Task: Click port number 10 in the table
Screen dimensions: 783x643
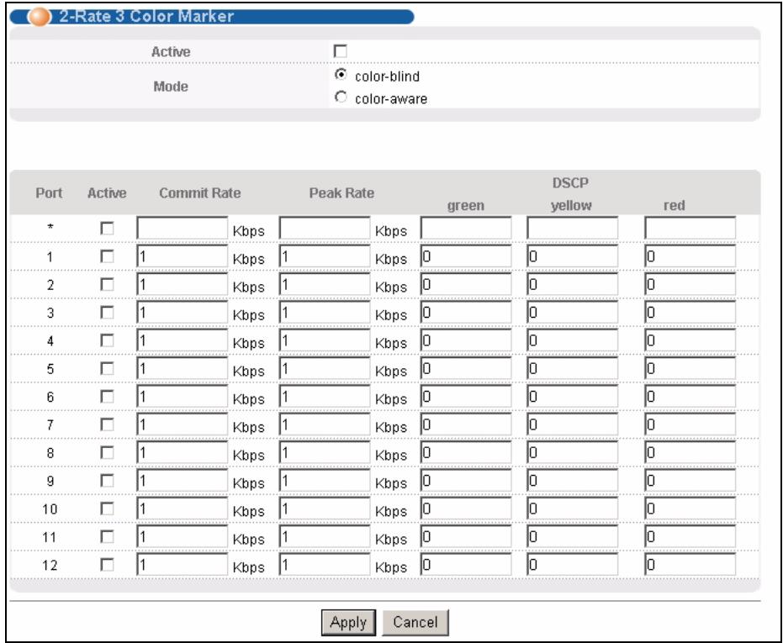Action: point(50,509)
